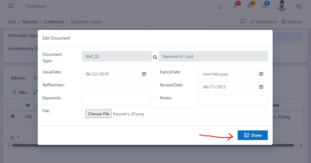Open the chat comment icon

point(242,22)
